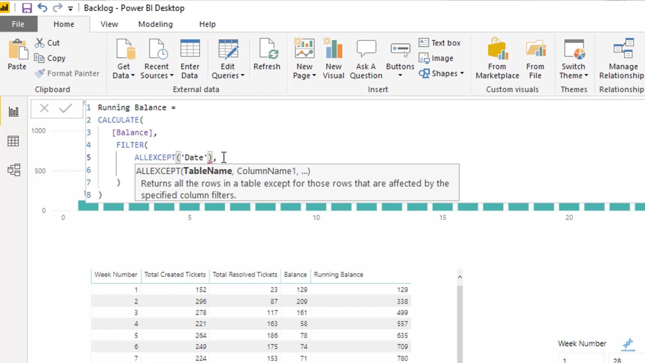Insert an Image
This screenshot has width=645, height=363.
pos(436,58)
